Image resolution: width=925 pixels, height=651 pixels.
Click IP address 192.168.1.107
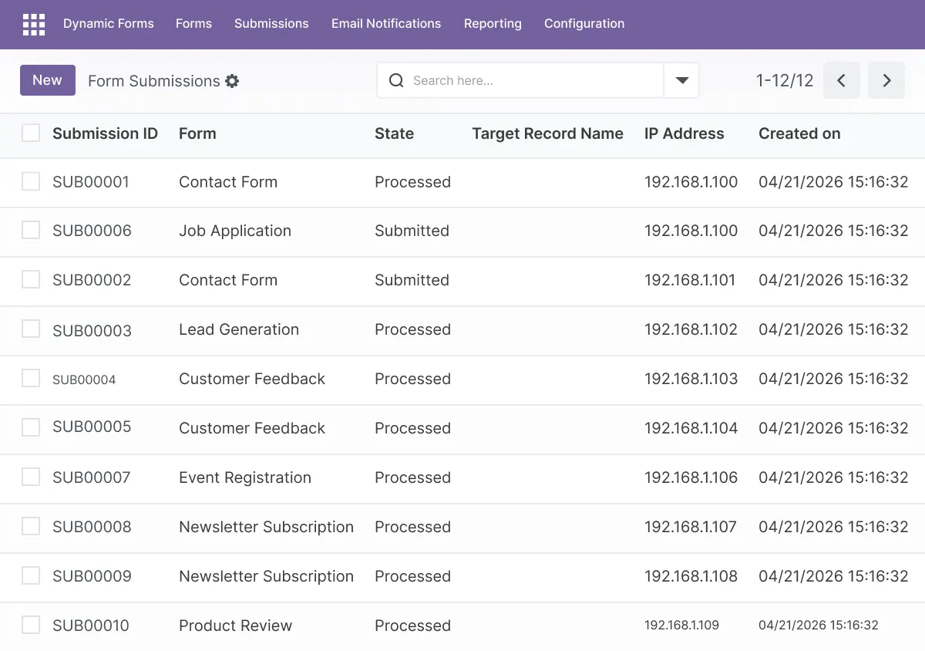pyautogui.click(x=691, y=527)
